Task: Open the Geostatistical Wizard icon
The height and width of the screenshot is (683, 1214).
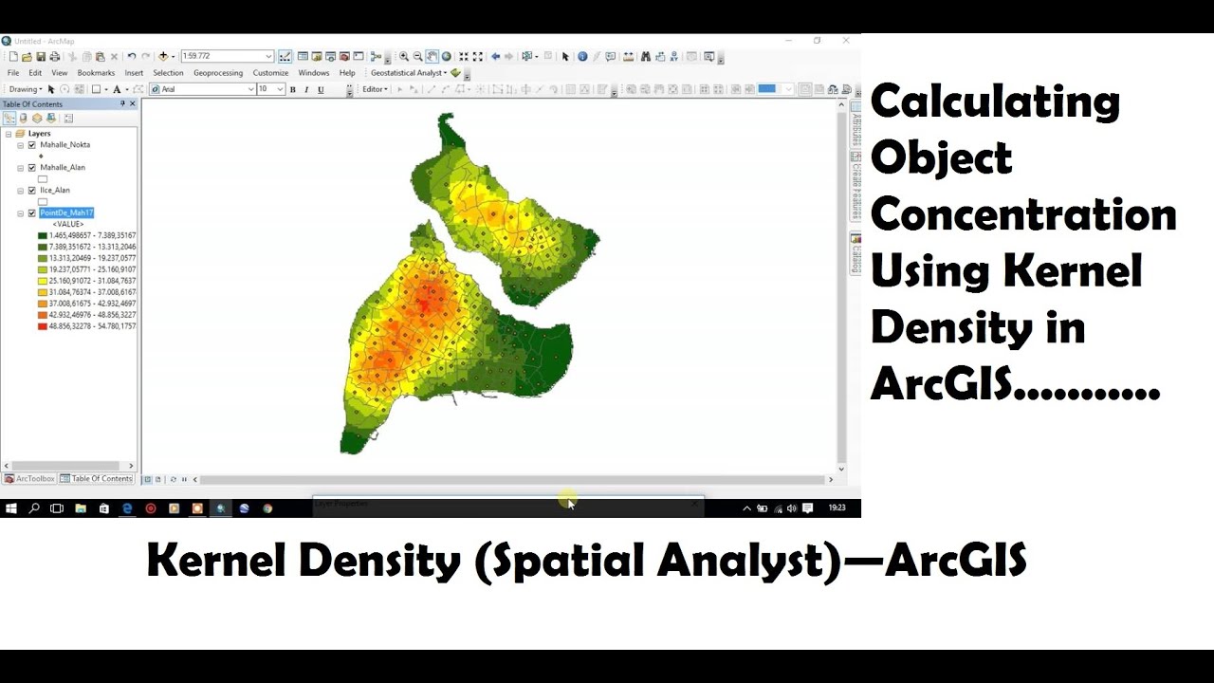Action: (x=455, y=73)
